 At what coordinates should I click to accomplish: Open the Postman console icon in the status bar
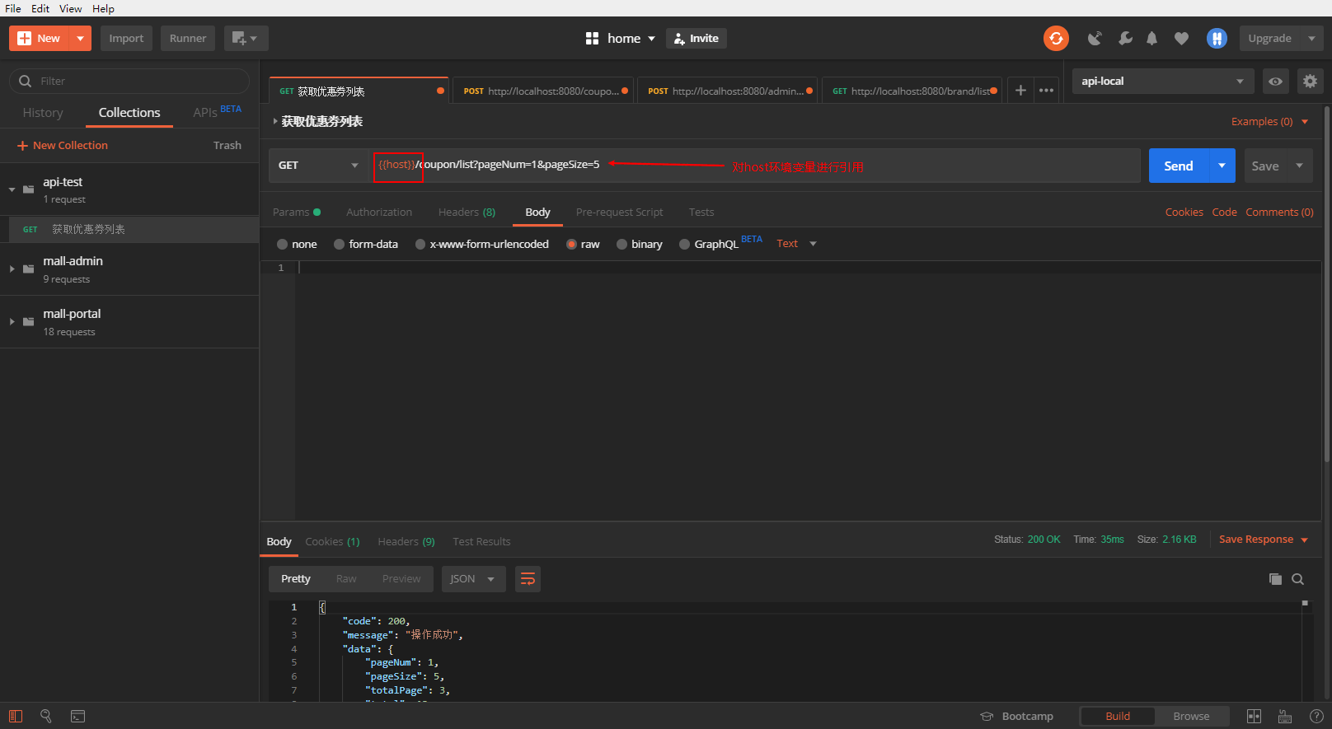pos(77,716)
